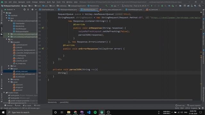The image size is (205, 115).
Task: Hide the Project panel with minus icon
Action: [36, 10]
